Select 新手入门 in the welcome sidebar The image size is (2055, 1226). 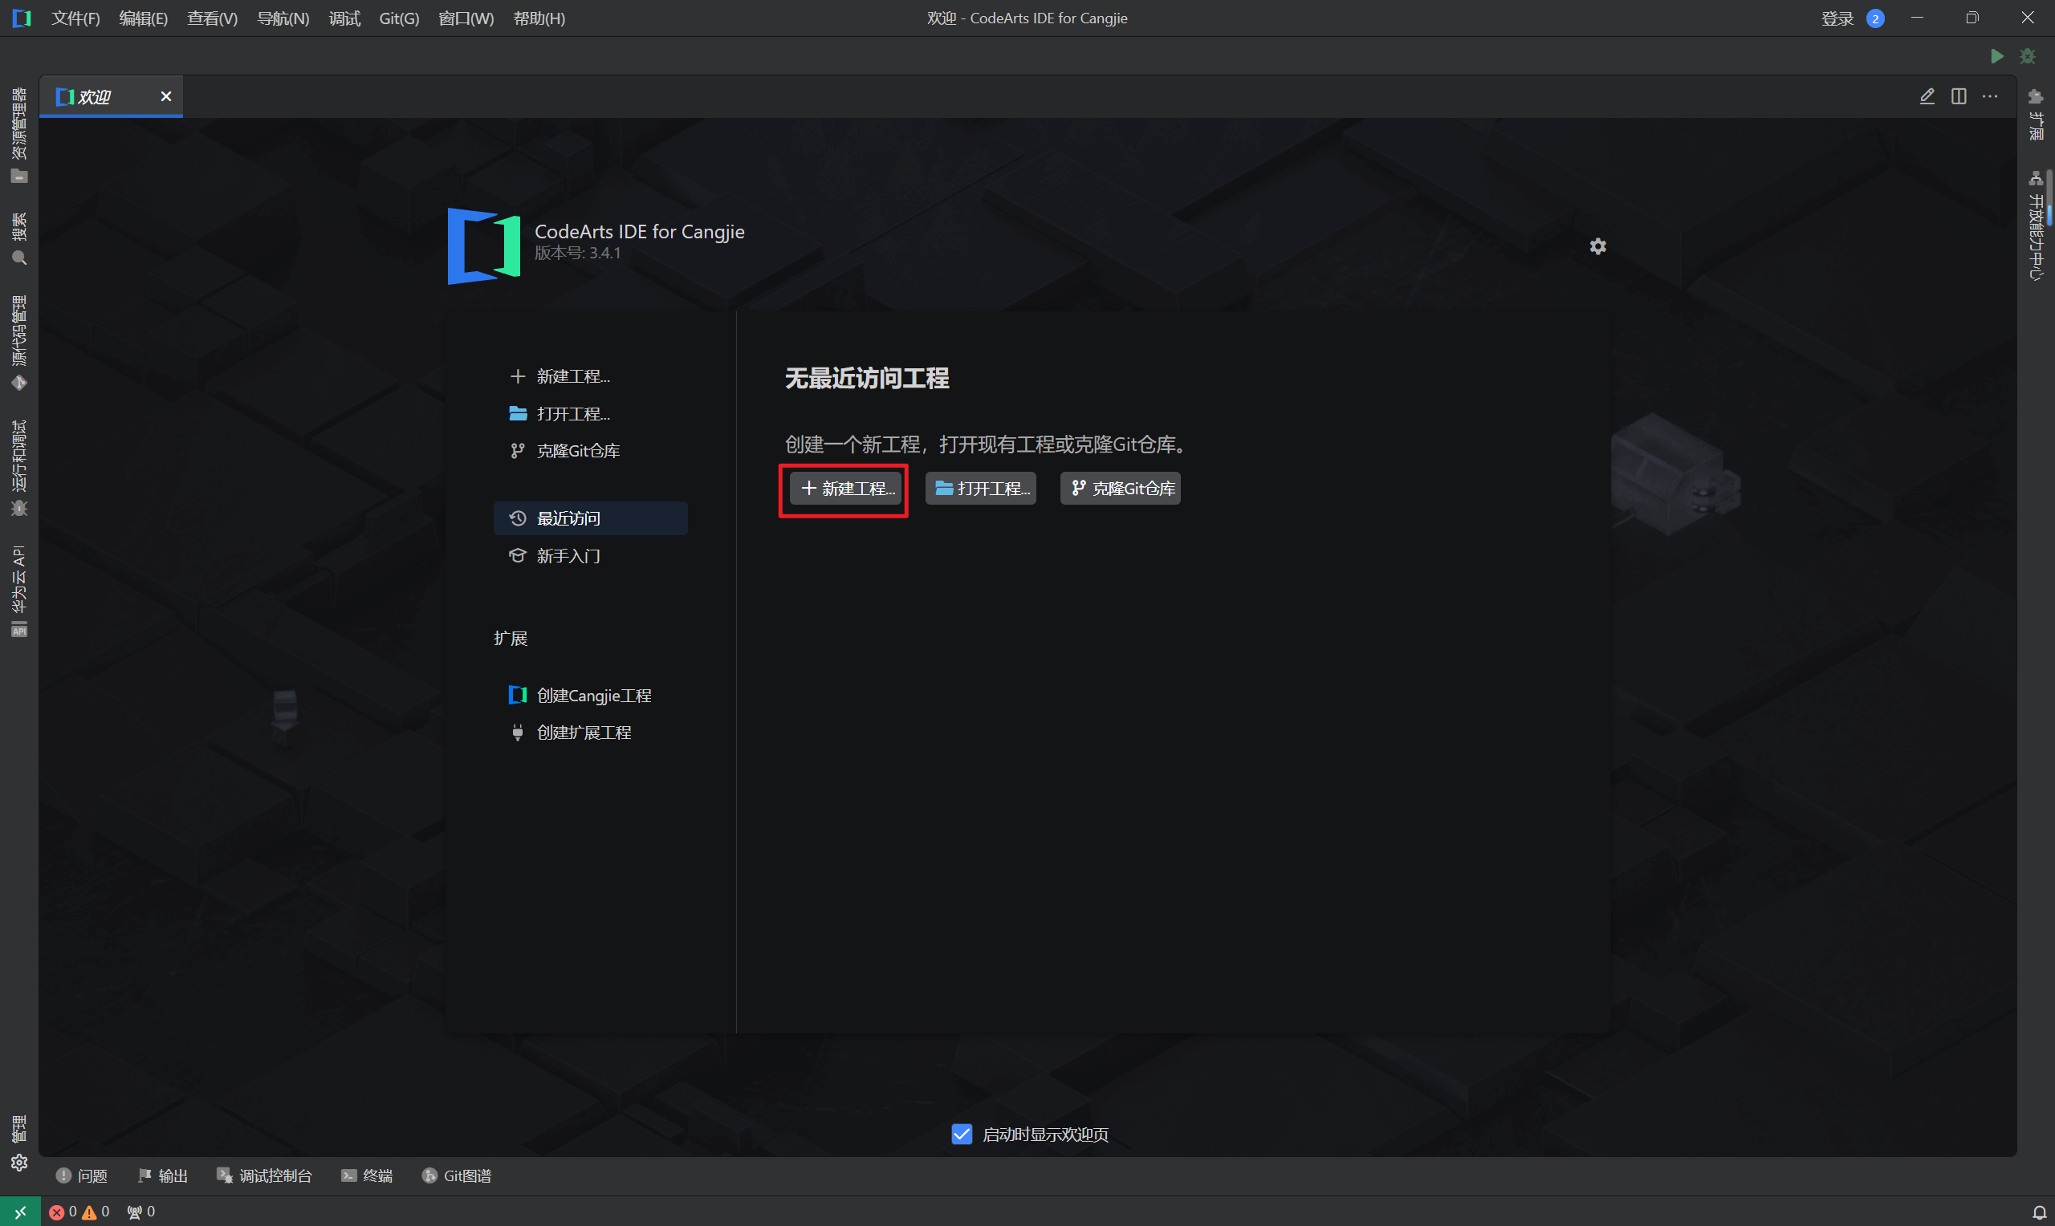click(568, 556)
